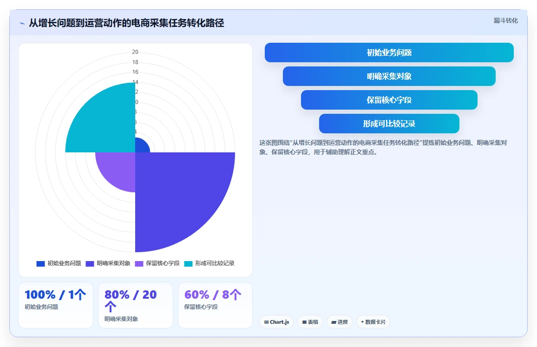
Task: Click the axis label 18 on chart
Action: [135, 62]
